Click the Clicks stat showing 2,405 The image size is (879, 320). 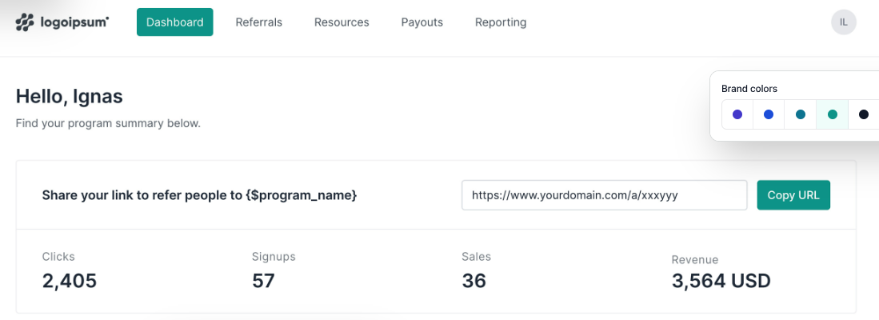coord(70,281)
